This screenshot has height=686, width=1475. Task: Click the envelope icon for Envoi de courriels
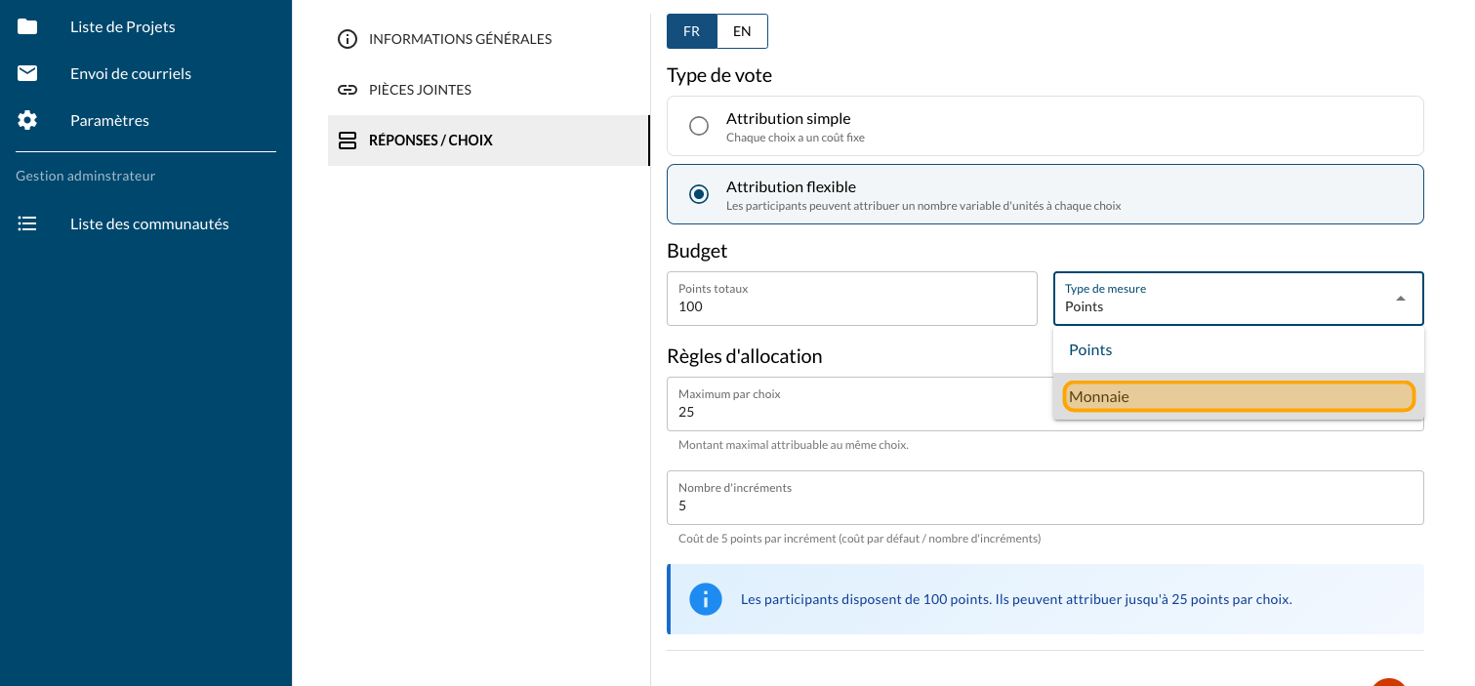27,73
